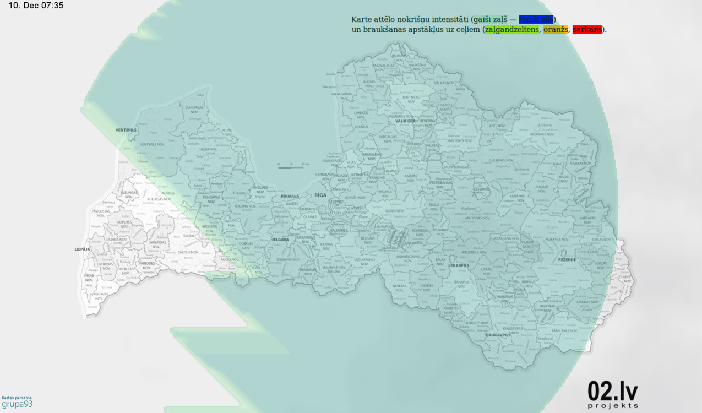Open the grupa93 map base link
Viewport: 702px width, 413px height.
coord(17,404)
